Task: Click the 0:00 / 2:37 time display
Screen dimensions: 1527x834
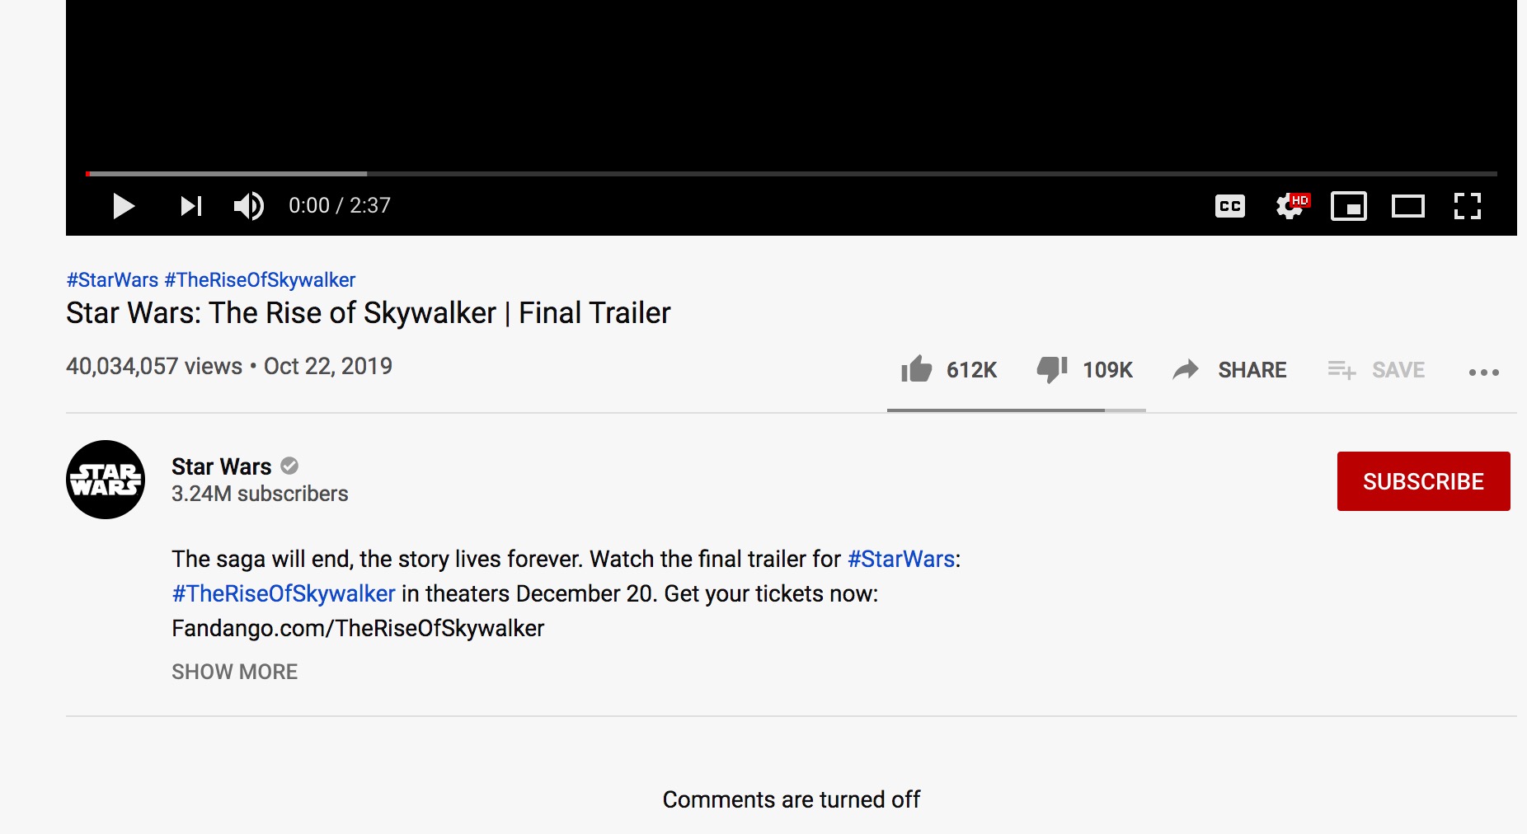Action: click(x=340, y=205)
